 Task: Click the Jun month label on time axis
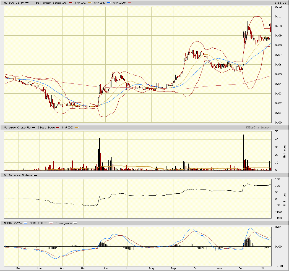pos(105,268)
